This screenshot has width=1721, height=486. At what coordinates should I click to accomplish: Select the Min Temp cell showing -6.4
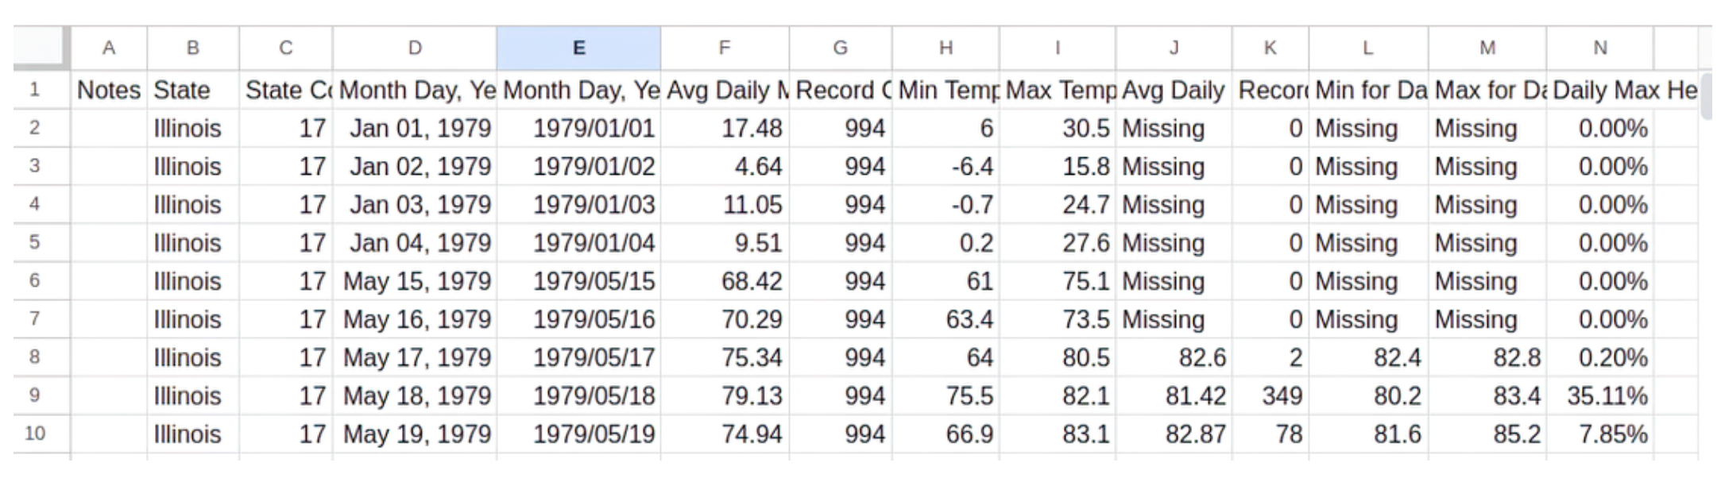coord(946,167)
